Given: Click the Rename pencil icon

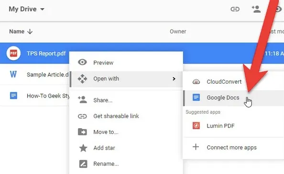Looking at the screenshot, I should click(83, 164).
